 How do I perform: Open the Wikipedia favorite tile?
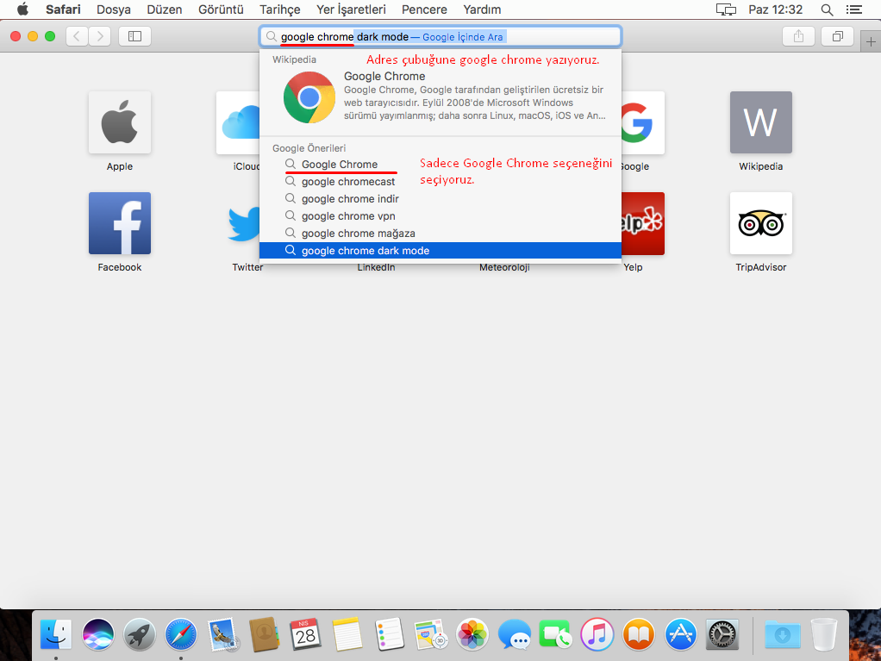761,122
